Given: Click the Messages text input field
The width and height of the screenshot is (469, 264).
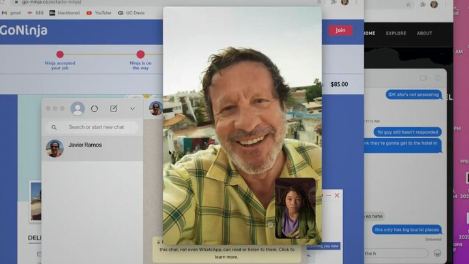Looking at the screenshot, I should (396, 253).
